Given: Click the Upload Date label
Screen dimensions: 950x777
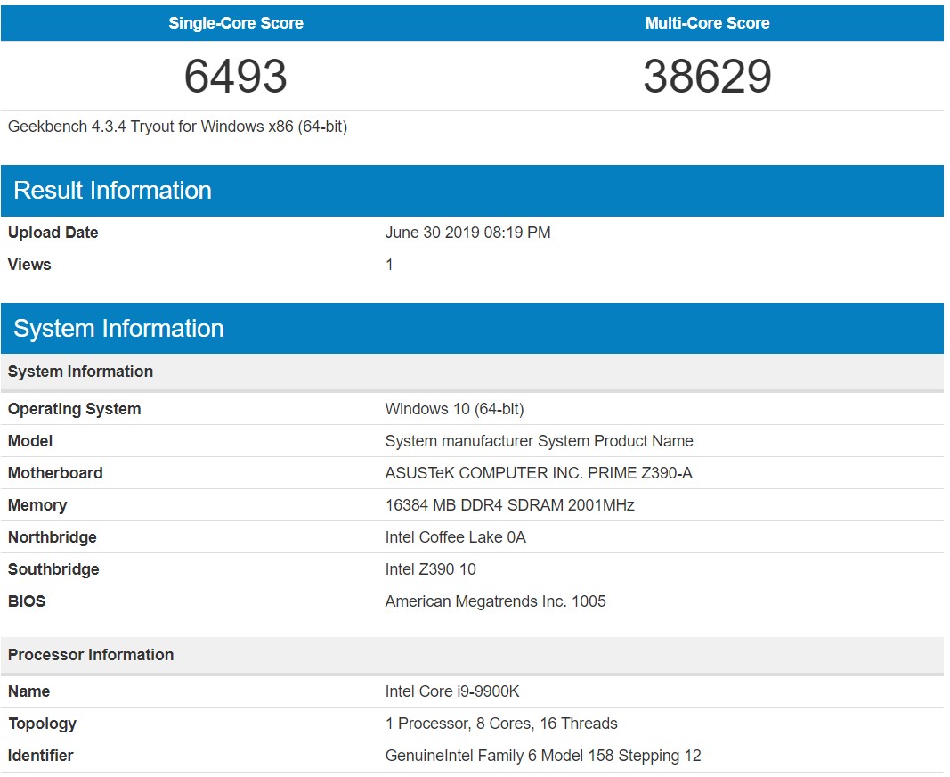Looking at the screenshot, I should click(53, 233).
